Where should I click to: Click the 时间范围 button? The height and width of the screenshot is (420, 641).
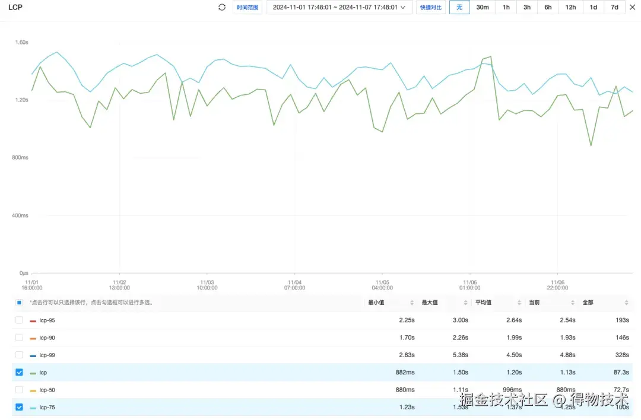[247, 7]
